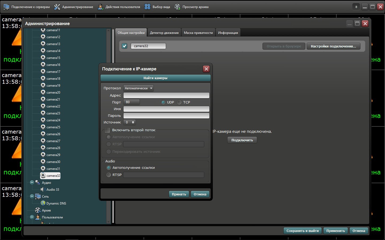
Task: Select the Audio RTSP radio button
Action: (109, 175)
